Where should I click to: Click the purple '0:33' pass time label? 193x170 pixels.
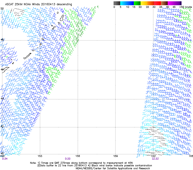68,159
